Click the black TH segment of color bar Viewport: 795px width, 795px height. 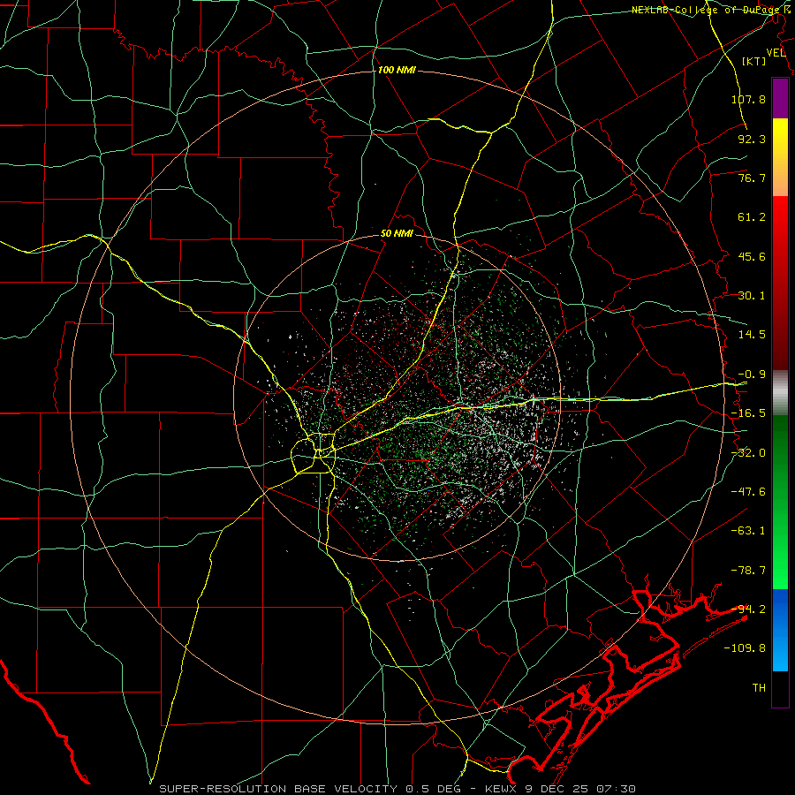(780, 688)
